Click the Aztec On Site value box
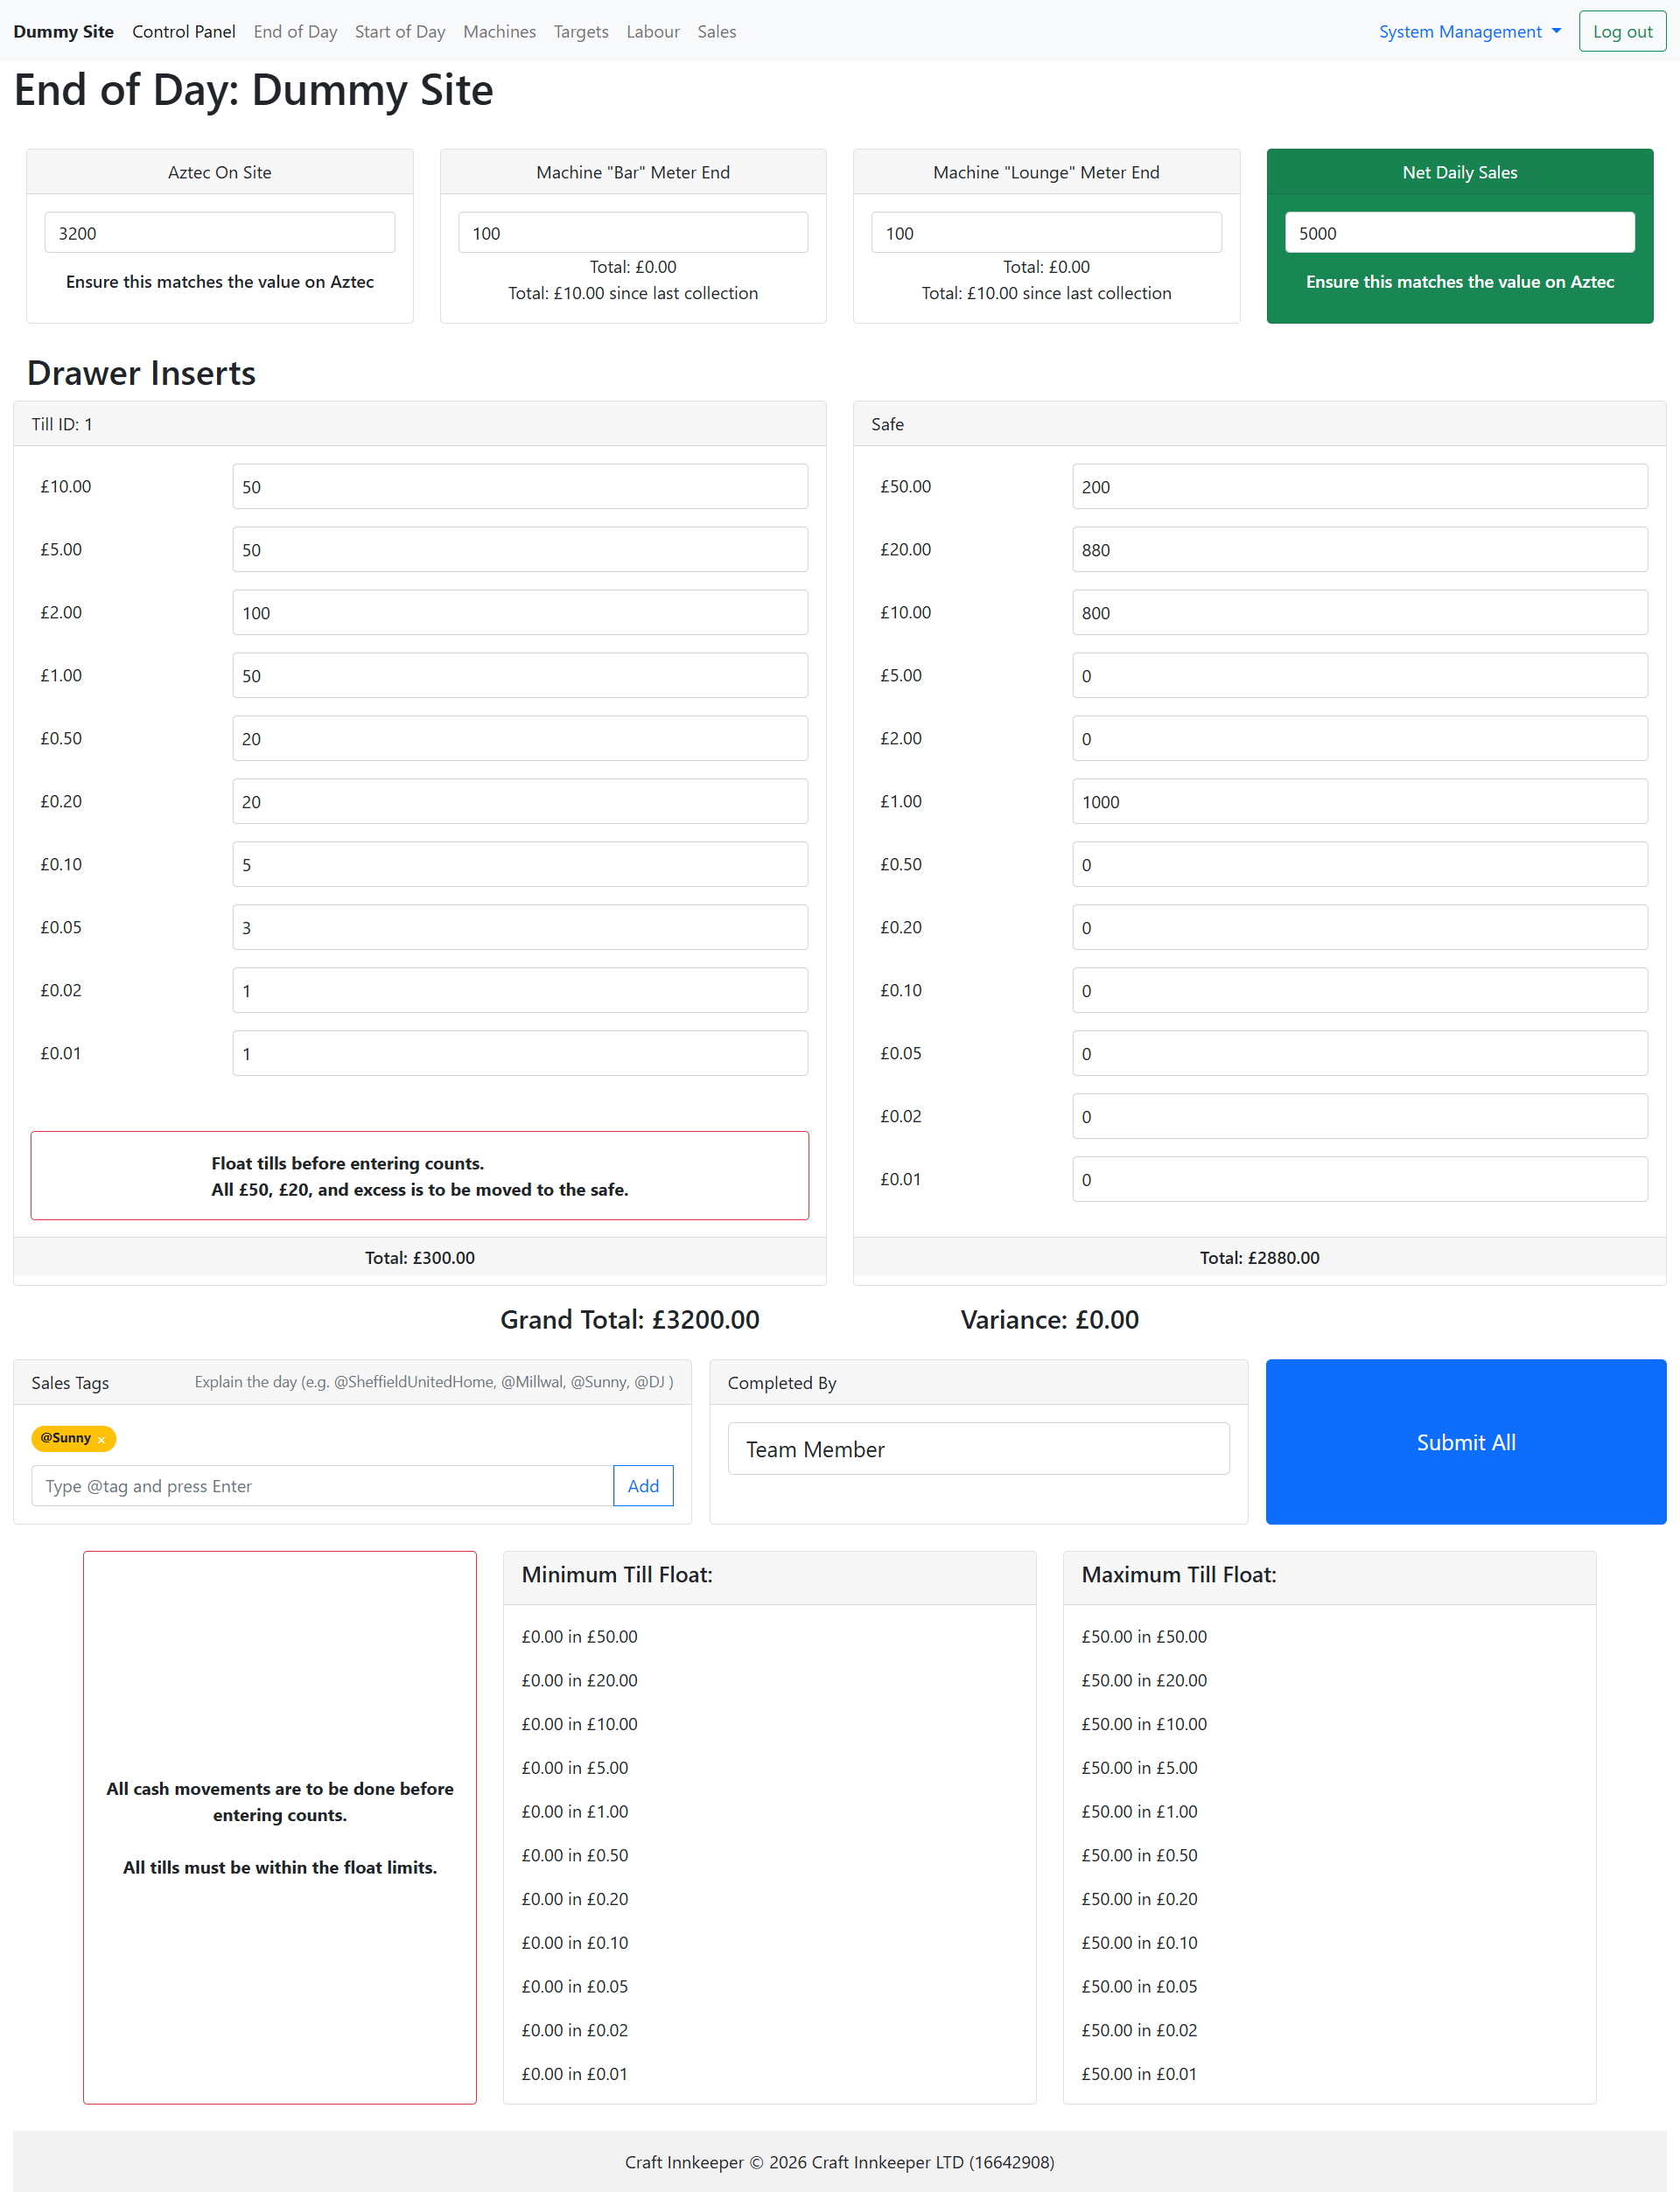The image size is (1680, 2192). pyautogui.click(x=219, y=232)
